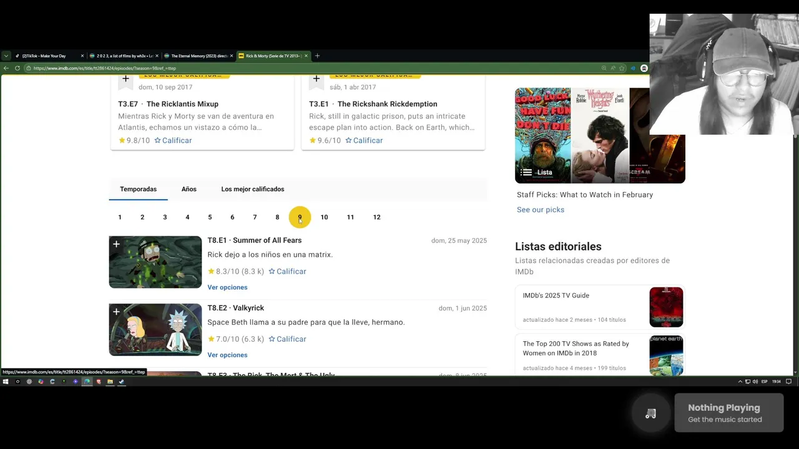Click the music note icon in widget
Viewport: 799px width, 449px height.
(650, 413)
